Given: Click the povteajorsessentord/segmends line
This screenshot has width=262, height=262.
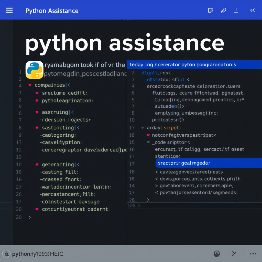Looking at the screenshot, I should [196, 193].
